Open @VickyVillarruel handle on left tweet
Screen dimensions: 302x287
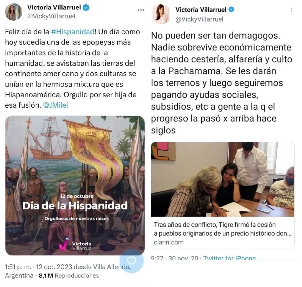(x=51, y=17)
